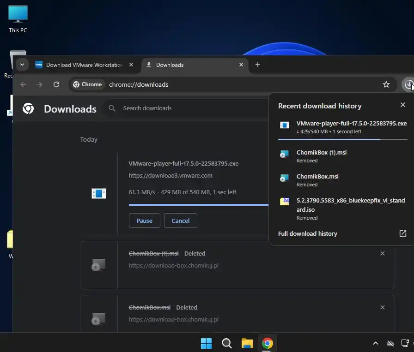Viewport: 414px width, 352px height.
Task: Click the Chrome logo beside Downloads heading
Action: tap(28, 108)
